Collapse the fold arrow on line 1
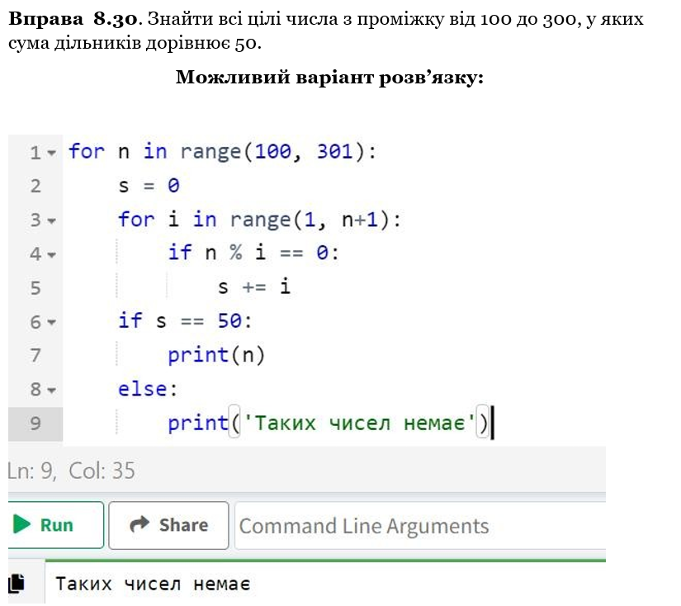Screen dimensions: 681x606 click(52, 153)
